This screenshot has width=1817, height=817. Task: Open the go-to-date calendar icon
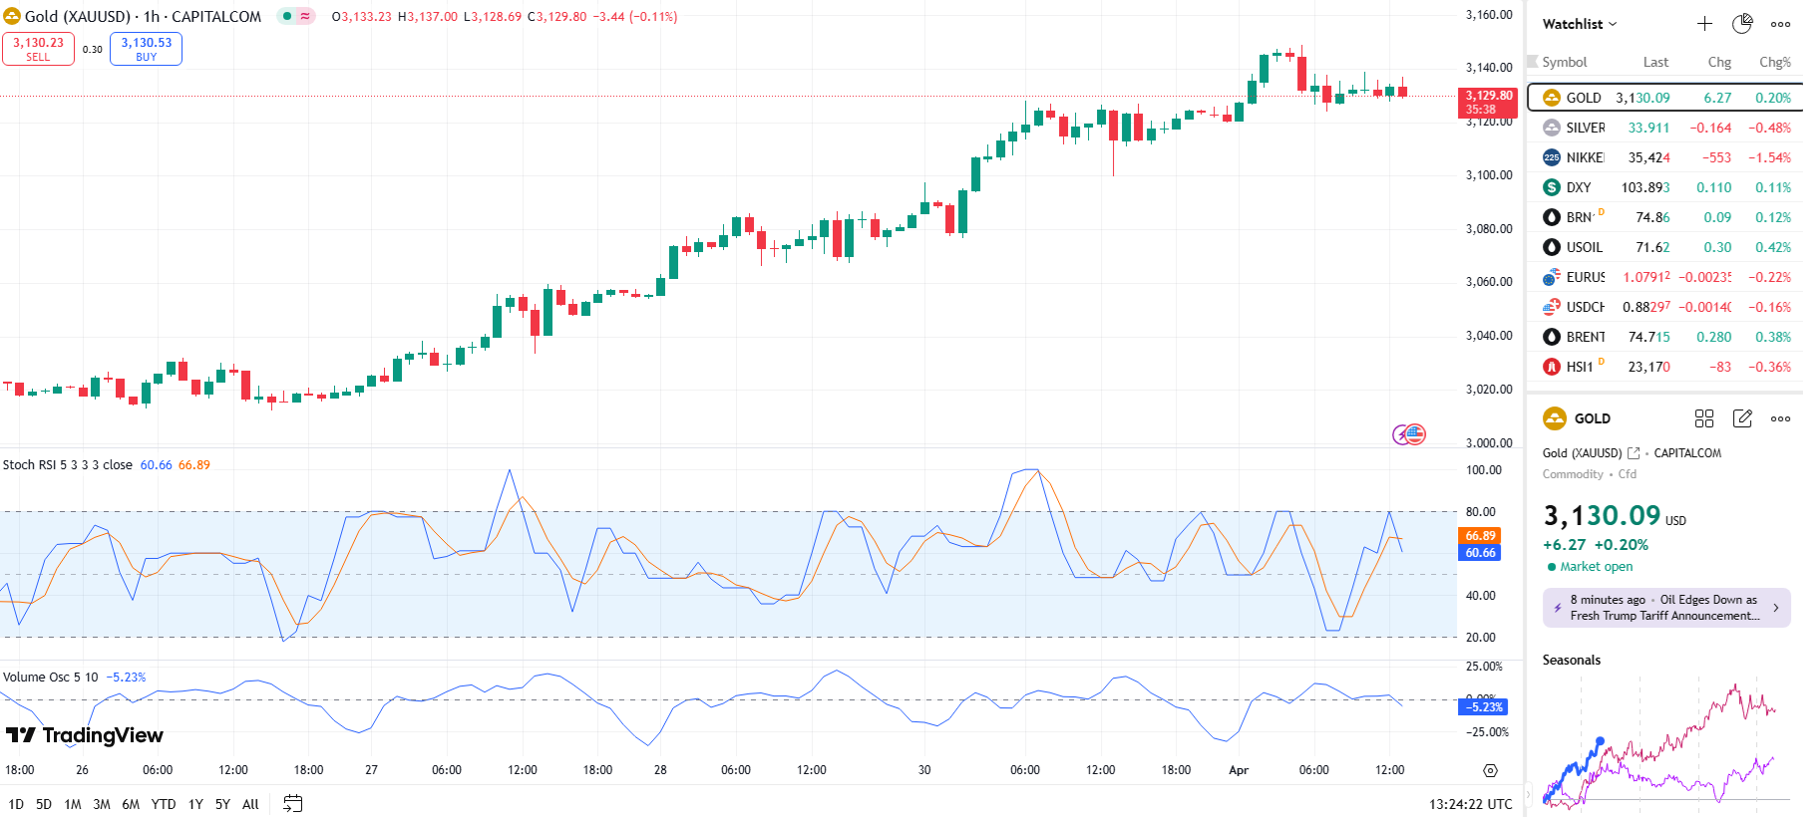(x=292, y=804)
